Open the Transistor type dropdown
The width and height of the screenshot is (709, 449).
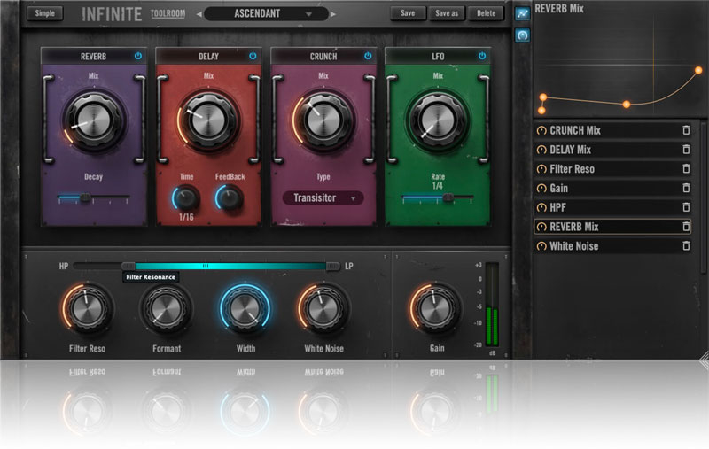[323, 197]
